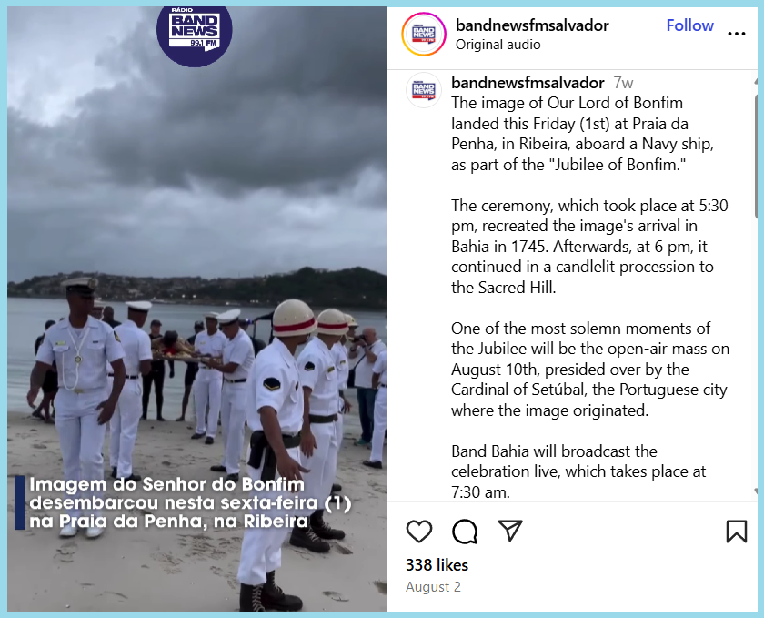Share the post via paper plane icon
764x618 pixels.
pos(510,531)
